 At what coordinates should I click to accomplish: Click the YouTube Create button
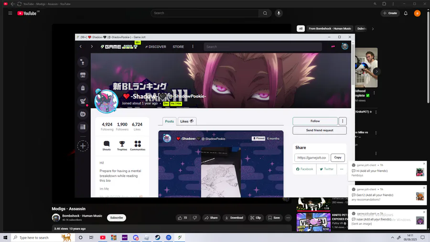coord(390,13)
